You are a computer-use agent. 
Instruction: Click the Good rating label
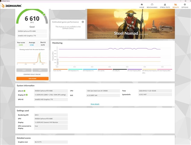coord(32,27)
